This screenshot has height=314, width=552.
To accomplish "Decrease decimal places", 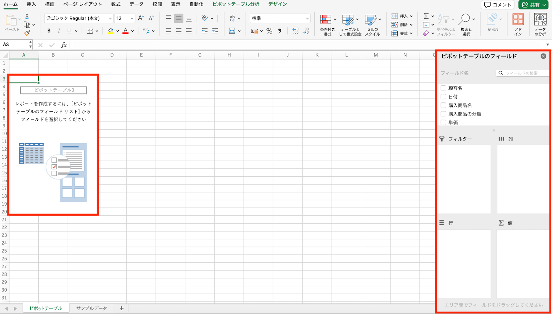I will (306, 31).
